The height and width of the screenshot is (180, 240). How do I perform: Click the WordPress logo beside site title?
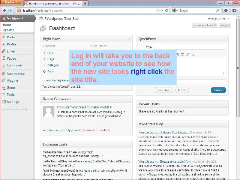click(41, 18)
